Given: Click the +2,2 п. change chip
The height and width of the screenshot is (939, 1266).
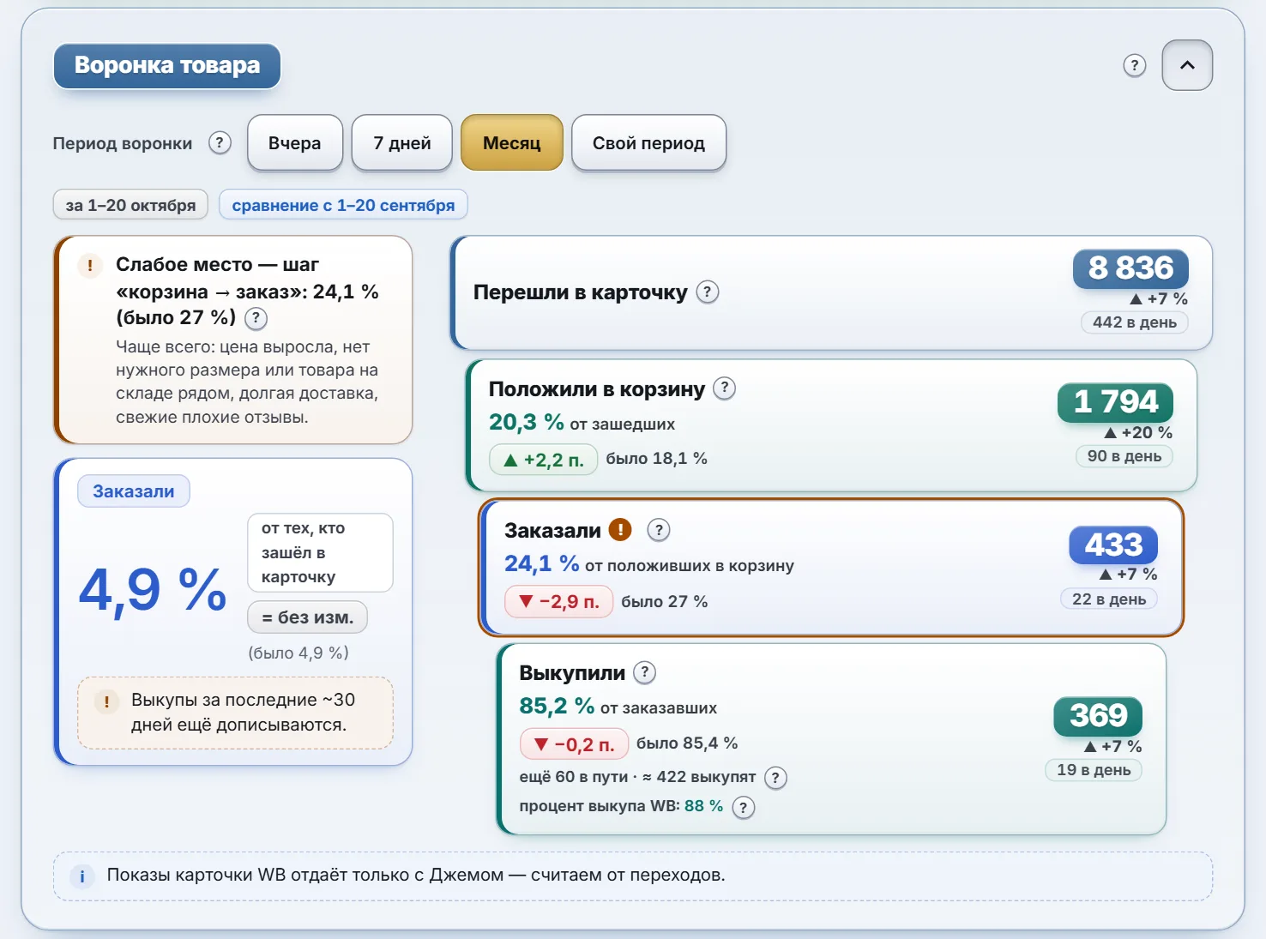Looking at the screenshot, I should pyautogui.click(x=544, y=460).
